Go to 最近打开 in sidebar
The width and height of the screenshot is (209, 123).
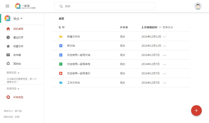pyautogui.click(x=18, y=38)
